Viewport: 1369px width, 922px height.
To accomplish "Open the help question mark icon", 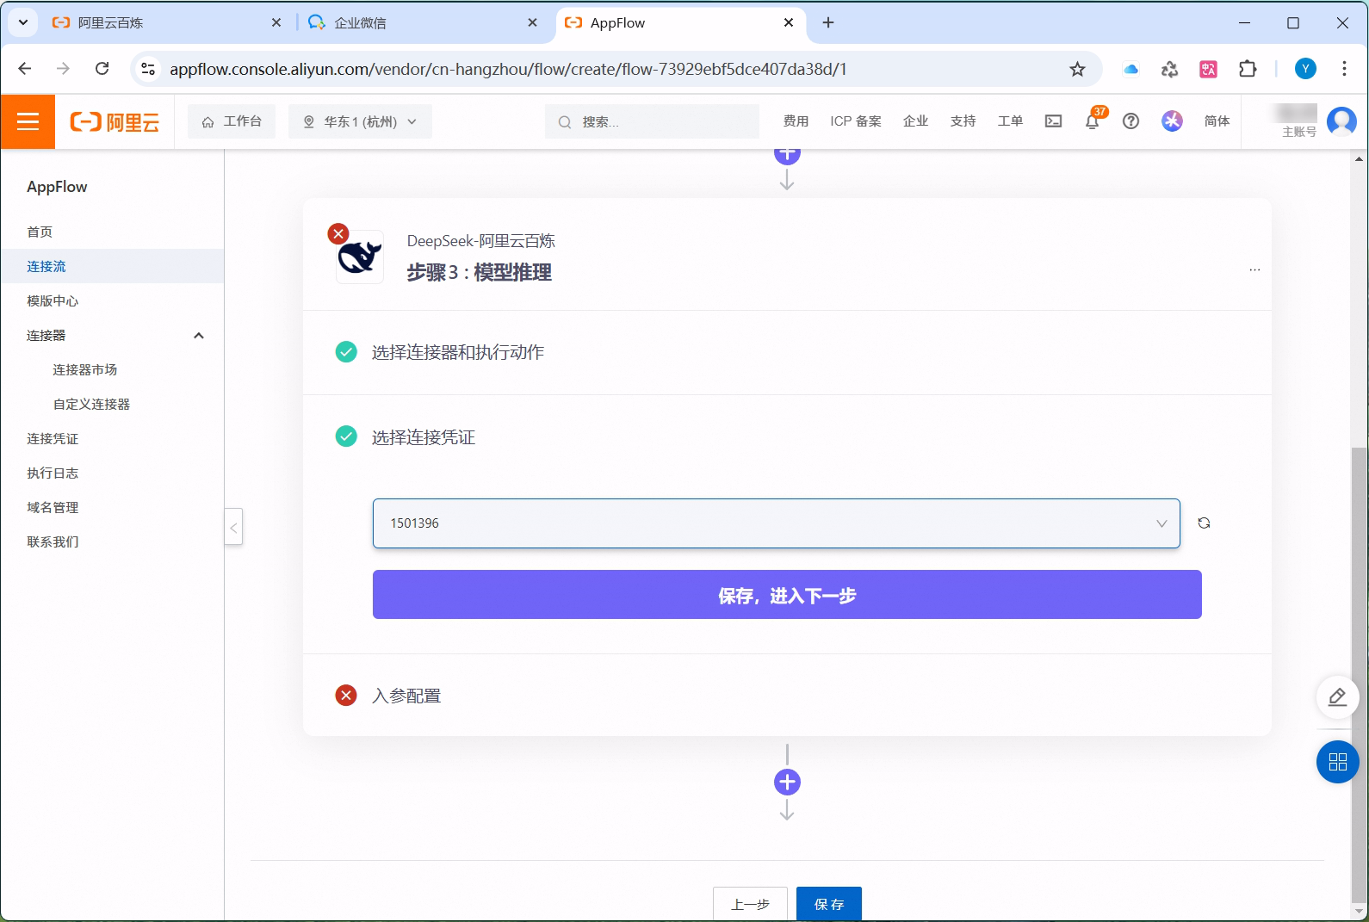I will (1131, 121).
